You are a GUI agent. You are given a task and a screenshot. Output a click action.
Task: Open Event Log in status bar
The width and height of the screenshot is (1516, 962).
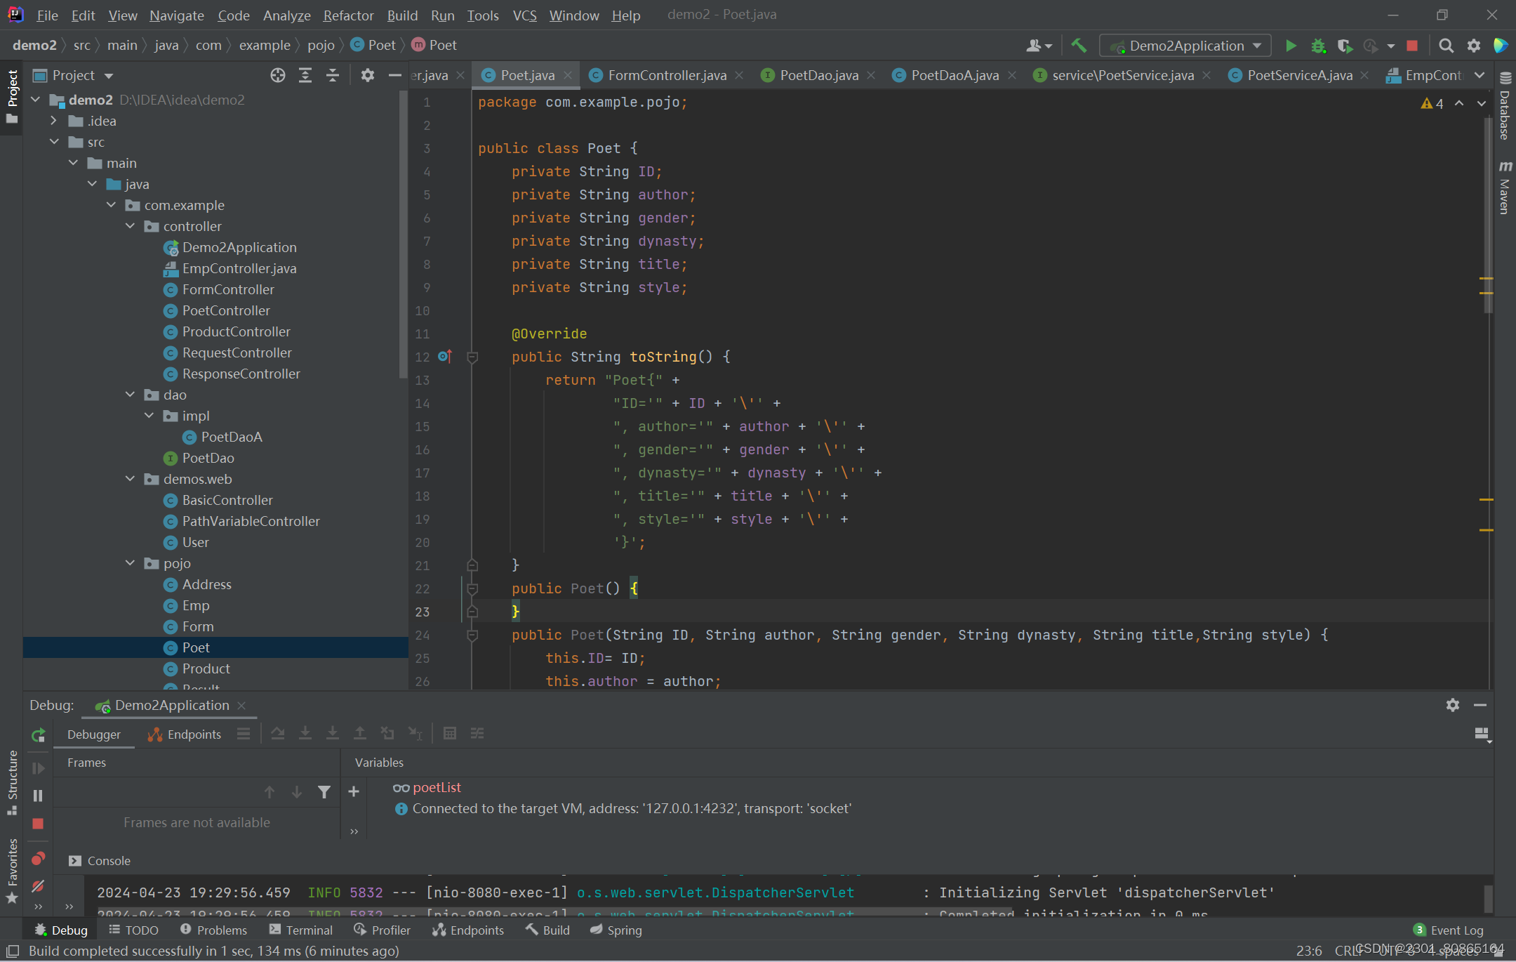click(x=1449, y=930)
